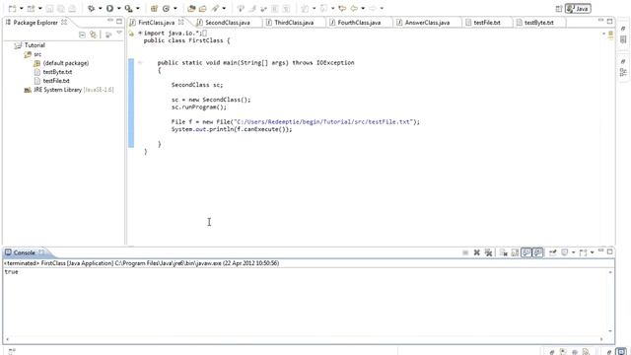Collapse the main method fold marker
The height and width of the screenshot is (355, 631).
140,62
